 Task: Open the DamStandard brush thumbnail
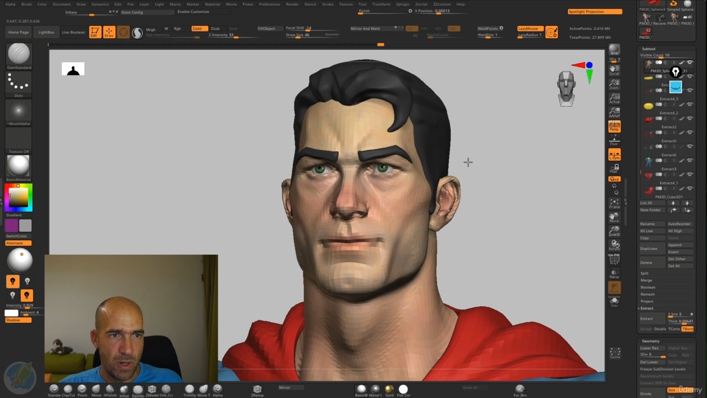[x=19, y=56]
